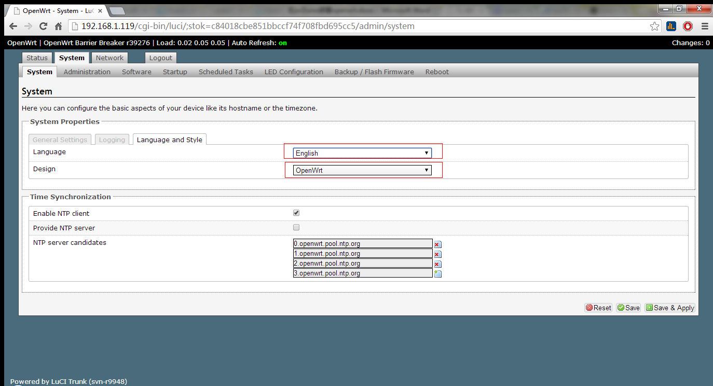This screenshot has width=713, height=386.
Task: Click the Powered by LuCI Trunk footer link
Action: [68, 381]
